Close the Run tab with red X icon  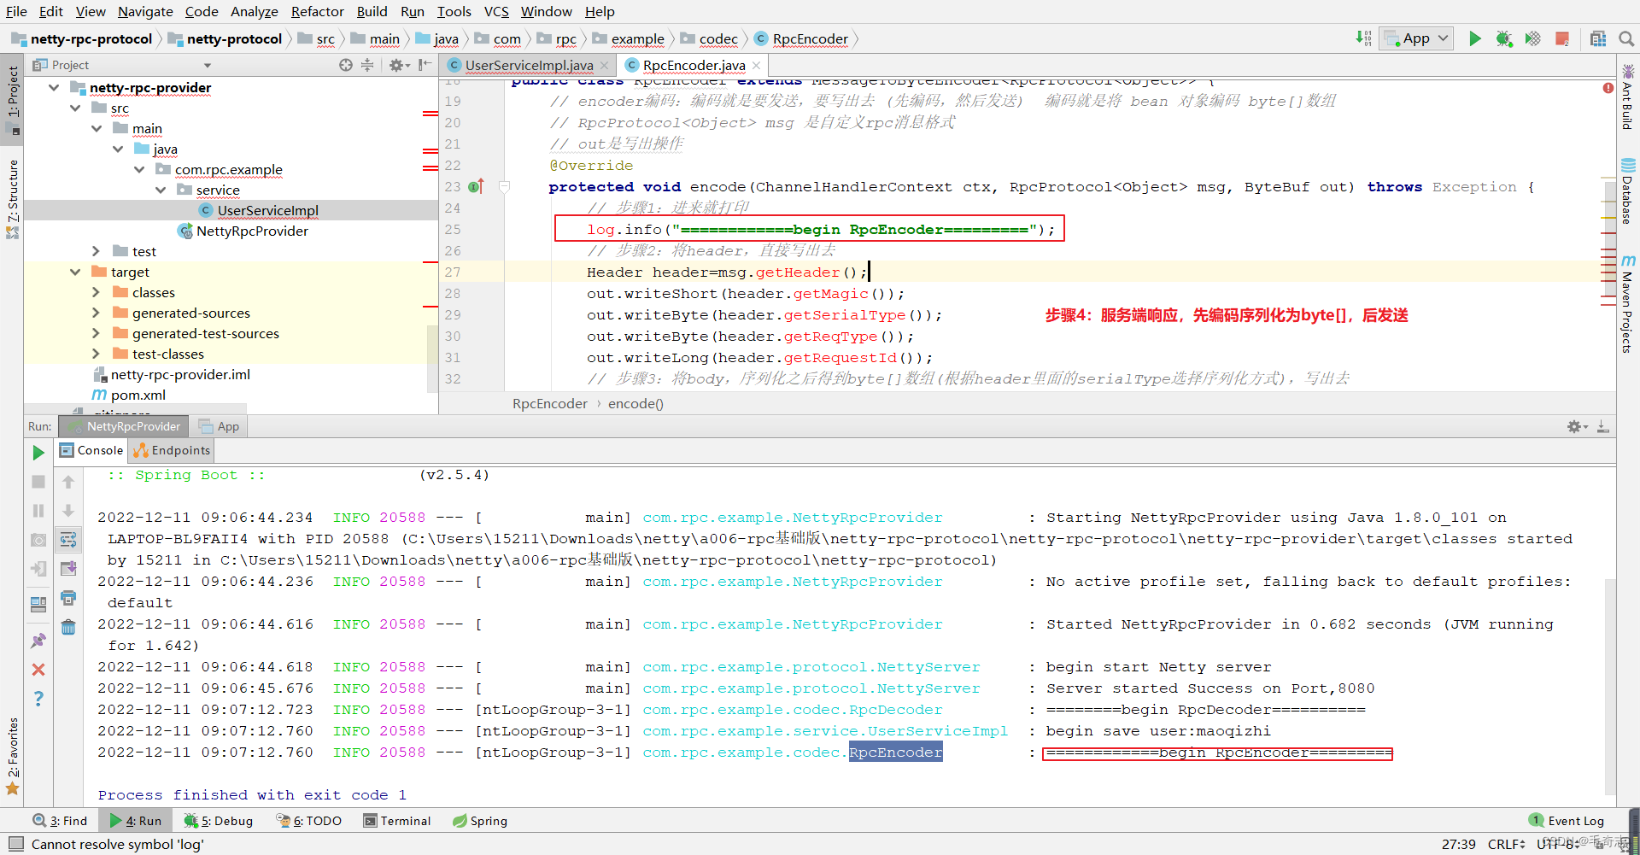pos(38,670)
